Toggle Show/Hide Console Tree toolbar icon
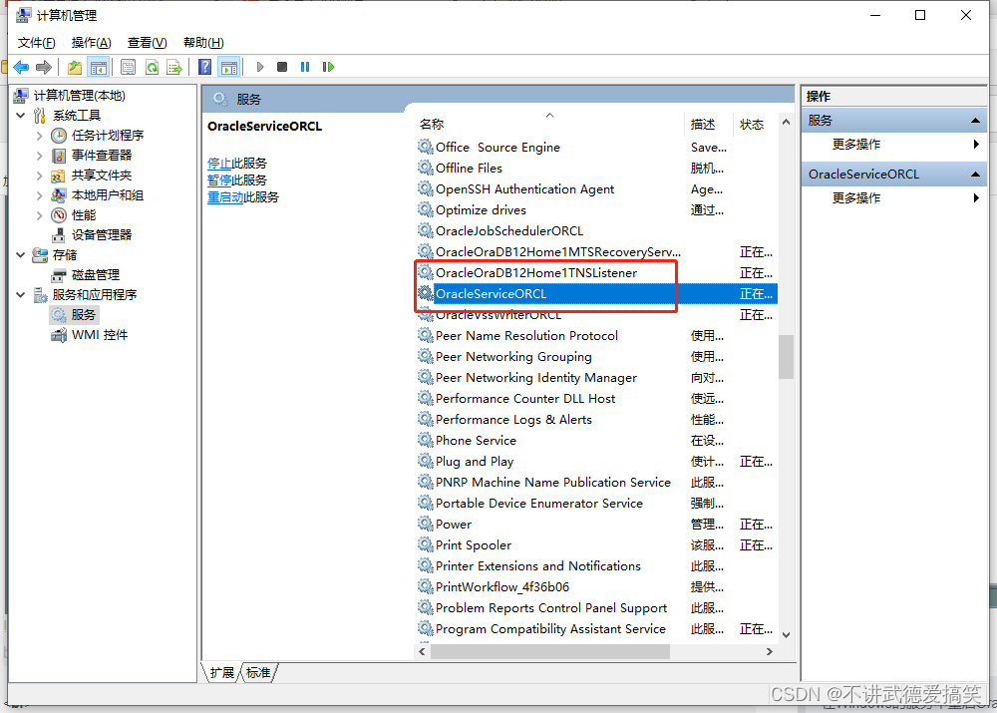The image size is (997, 713). 99,67
